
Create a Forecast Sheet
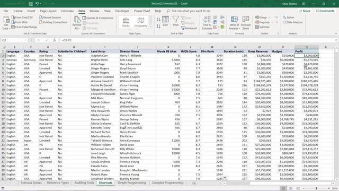[246, 23]
